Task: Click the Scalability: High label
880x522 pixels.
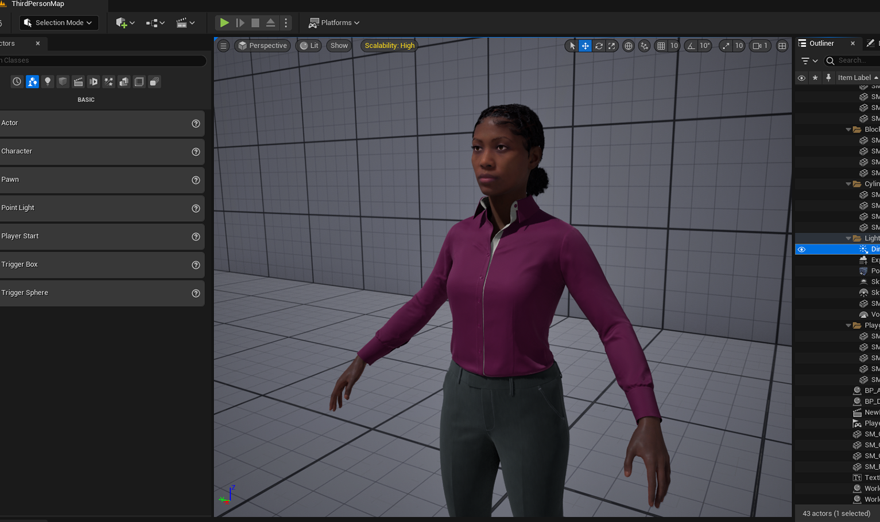Action: pos(389,46)
